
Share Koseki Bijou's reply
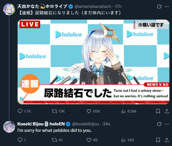[167, 140]
